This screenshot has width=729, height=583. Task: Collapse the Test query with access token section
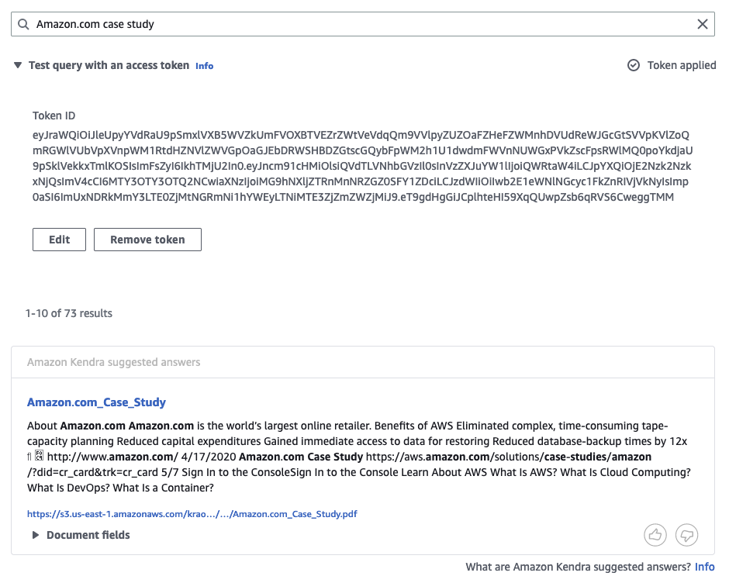[18, 65]
